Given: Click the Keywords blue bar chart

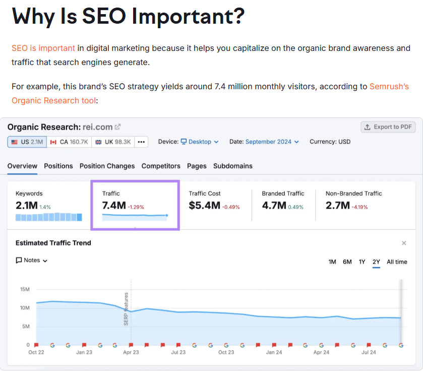Looking at the screenshot, I should point(49,217).
